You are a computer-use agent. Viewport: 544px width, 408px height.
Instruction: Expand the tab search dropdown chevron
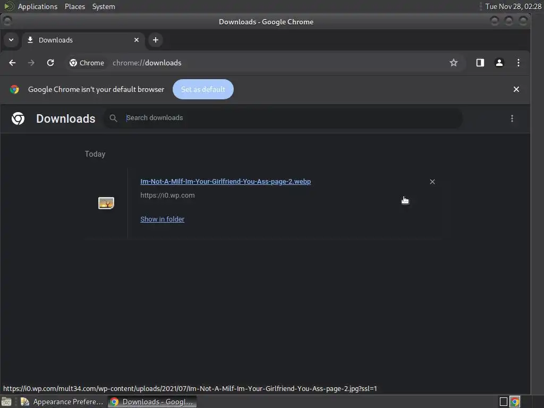pos(11,40)
